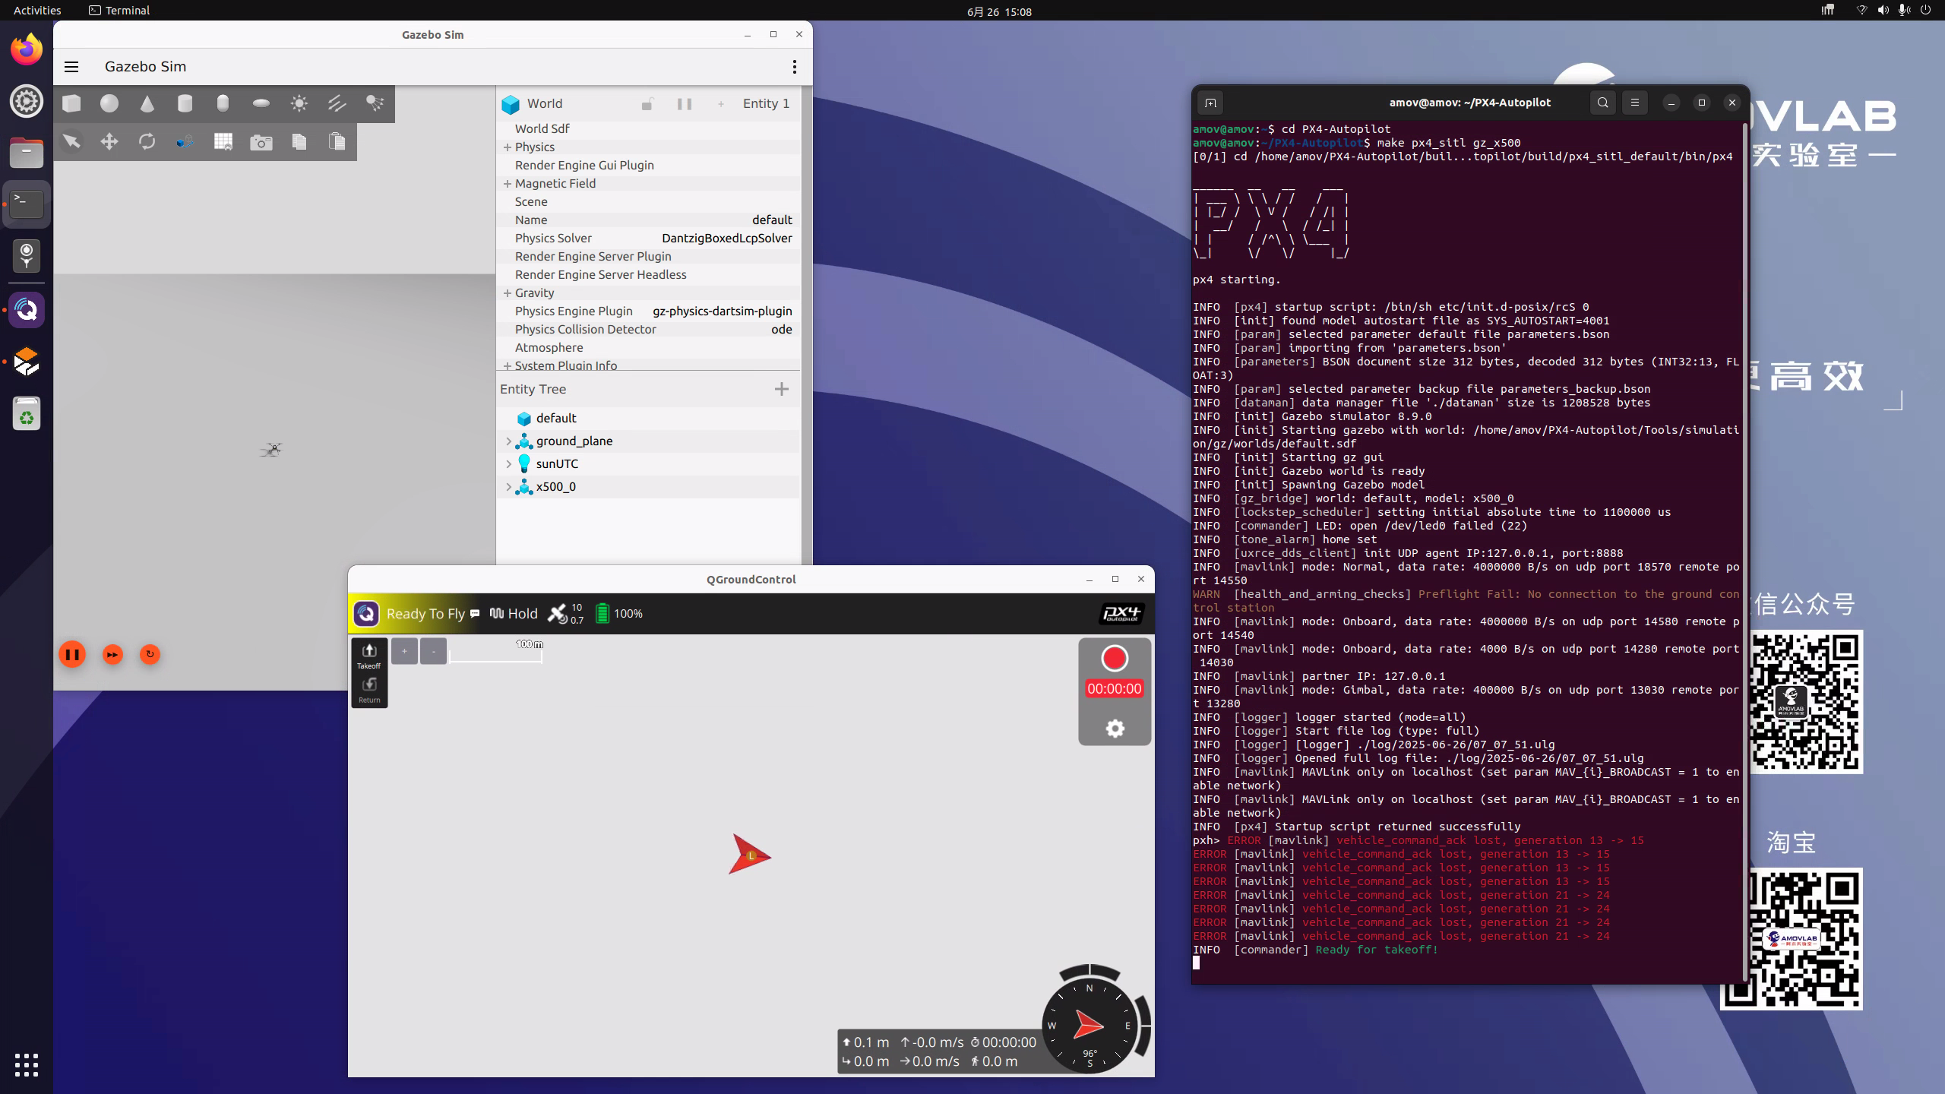The height and width of the screenshot is (1094, 1945).
Task: Open the snap/align entities tool
Action: 185,141
